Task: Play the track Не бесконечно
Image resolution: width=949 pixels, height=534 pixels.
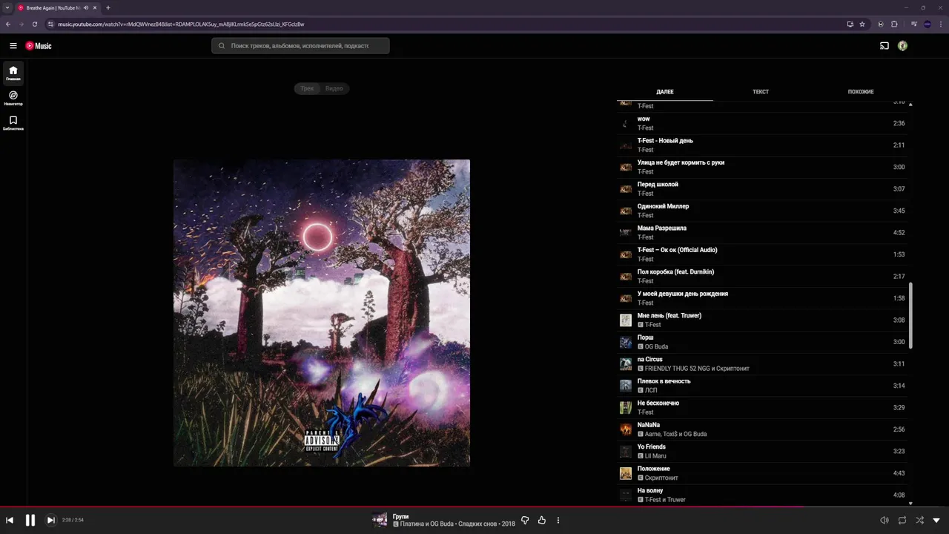Action: pos(762,408)
